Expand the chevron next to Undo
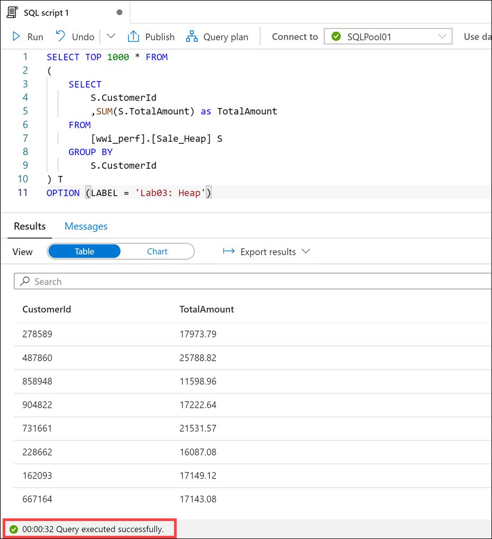The width and height of the screenshot is (492, 539). 111,36
